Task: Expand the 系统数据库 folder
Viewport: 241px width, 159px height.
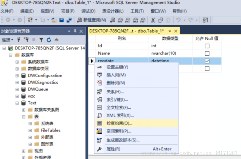Action: [17, 62]
